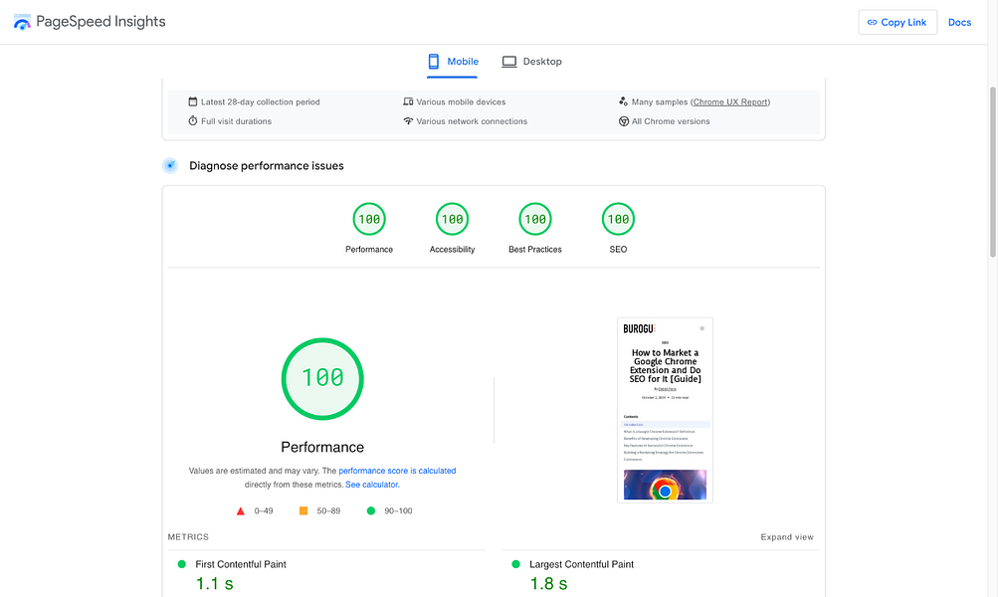The width and height of the screenshot is (998, 597).
Task: Click the calendar icon beside collection period
Action: (193, 101)
